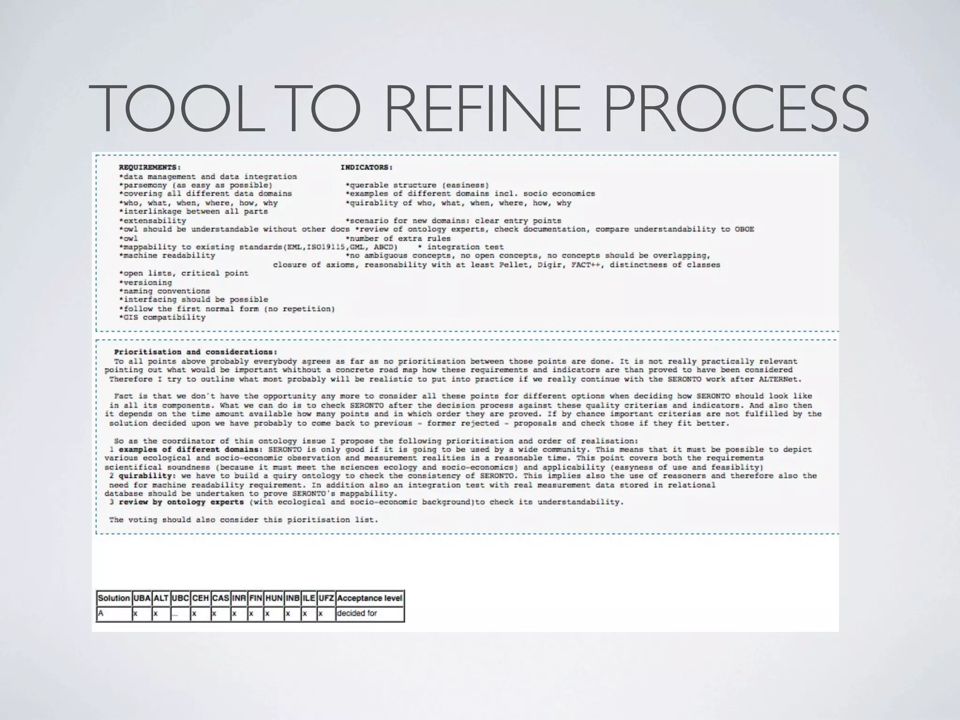Screen dimensions: 960x720
Task: Click solution 'A' table cell
Action: click(114, 614)
